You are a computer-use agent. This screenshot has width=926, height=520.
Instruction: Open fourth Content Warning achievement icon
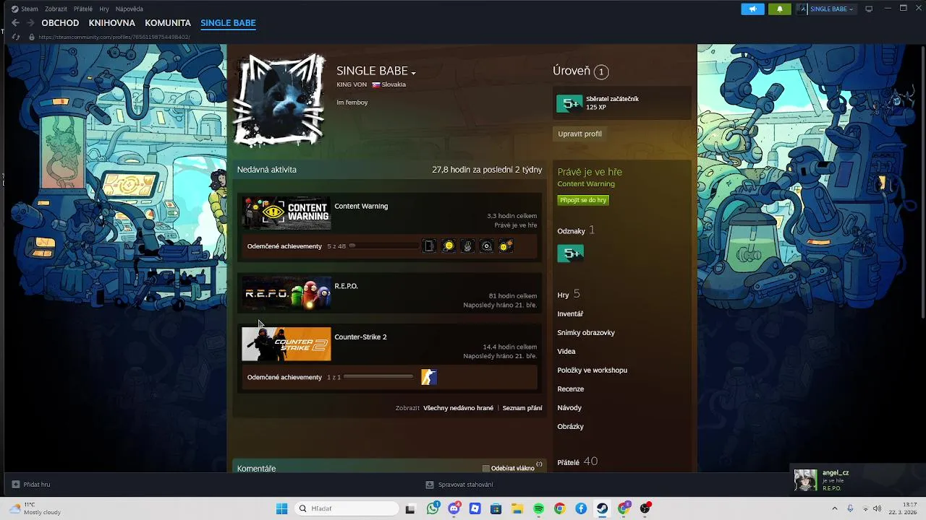pos(487,246)
